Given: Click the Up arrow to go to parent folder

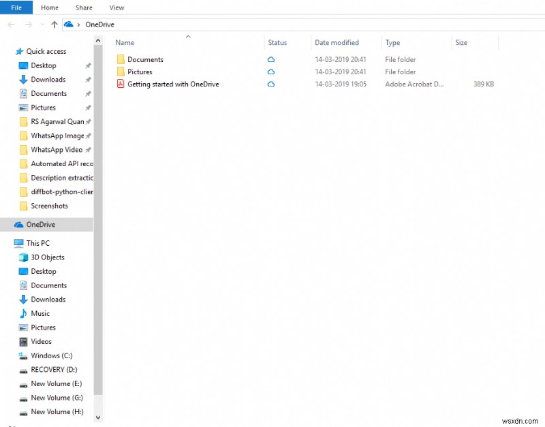Looking at the screenshot, I should coord(54,25).
